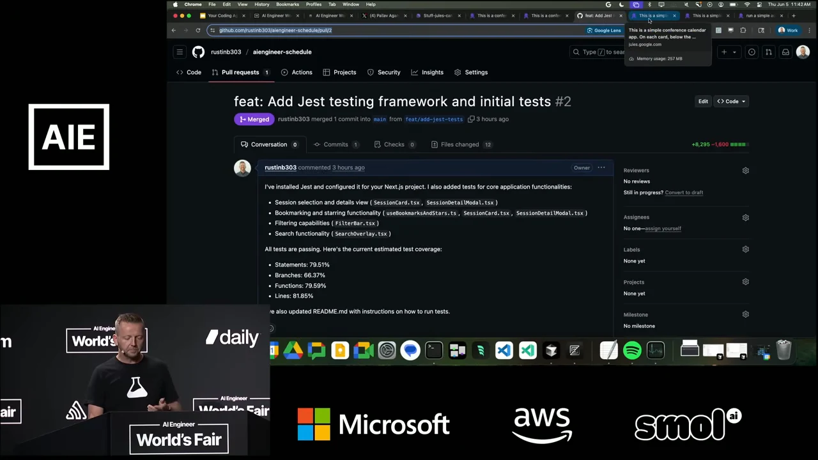
Task: Open the comment three-dot options menu
Action: 601,167
